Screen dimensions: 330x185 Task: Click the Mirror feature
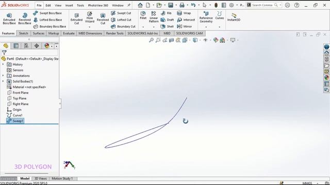pyautogui.click(x=185, y=26)
